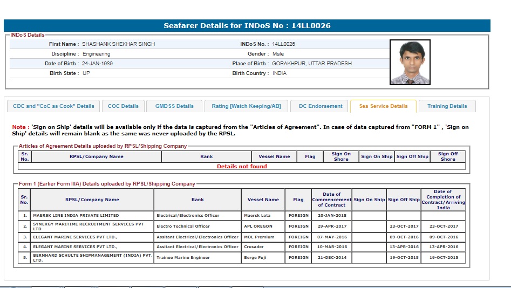The image size is (511, 288).
Task: Click the BERNHARD SCHULTE SHIPMANAGEMENT company entry
Action: coord(92,257)
